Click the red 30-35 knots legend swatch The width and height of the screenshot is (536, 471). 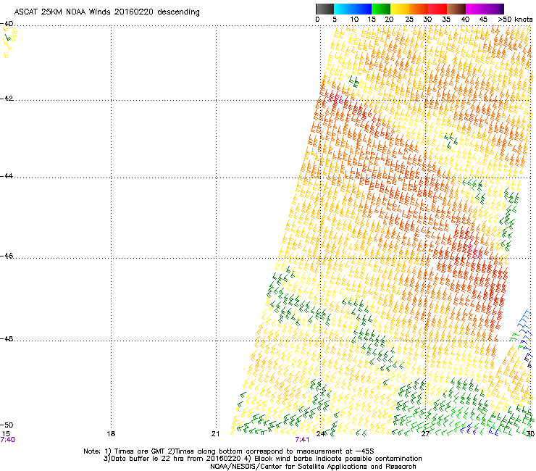[x=437, y=9]
